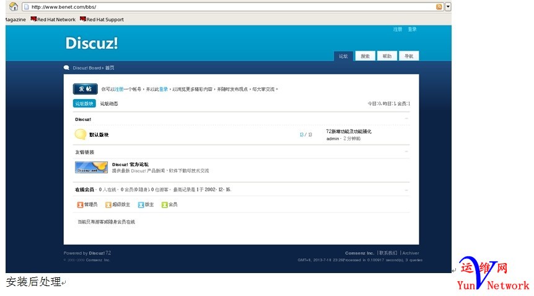This screenshot has width=534, height=296.
Task: Collapse the 友情链接 section
Action: [406, 152]
